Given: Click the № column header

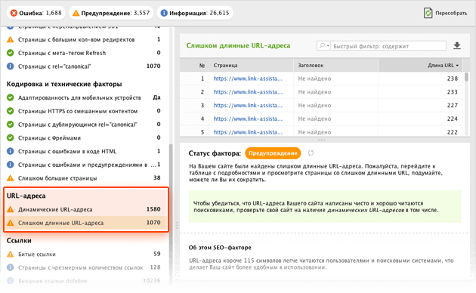Looking at the screenshot, I should point(202,66).
